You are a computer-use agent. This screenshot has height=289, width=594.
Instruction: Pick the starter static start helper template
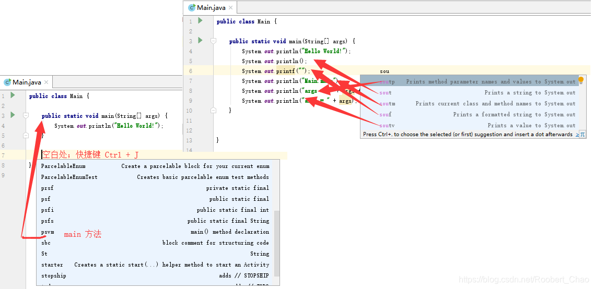coord(155,265)
